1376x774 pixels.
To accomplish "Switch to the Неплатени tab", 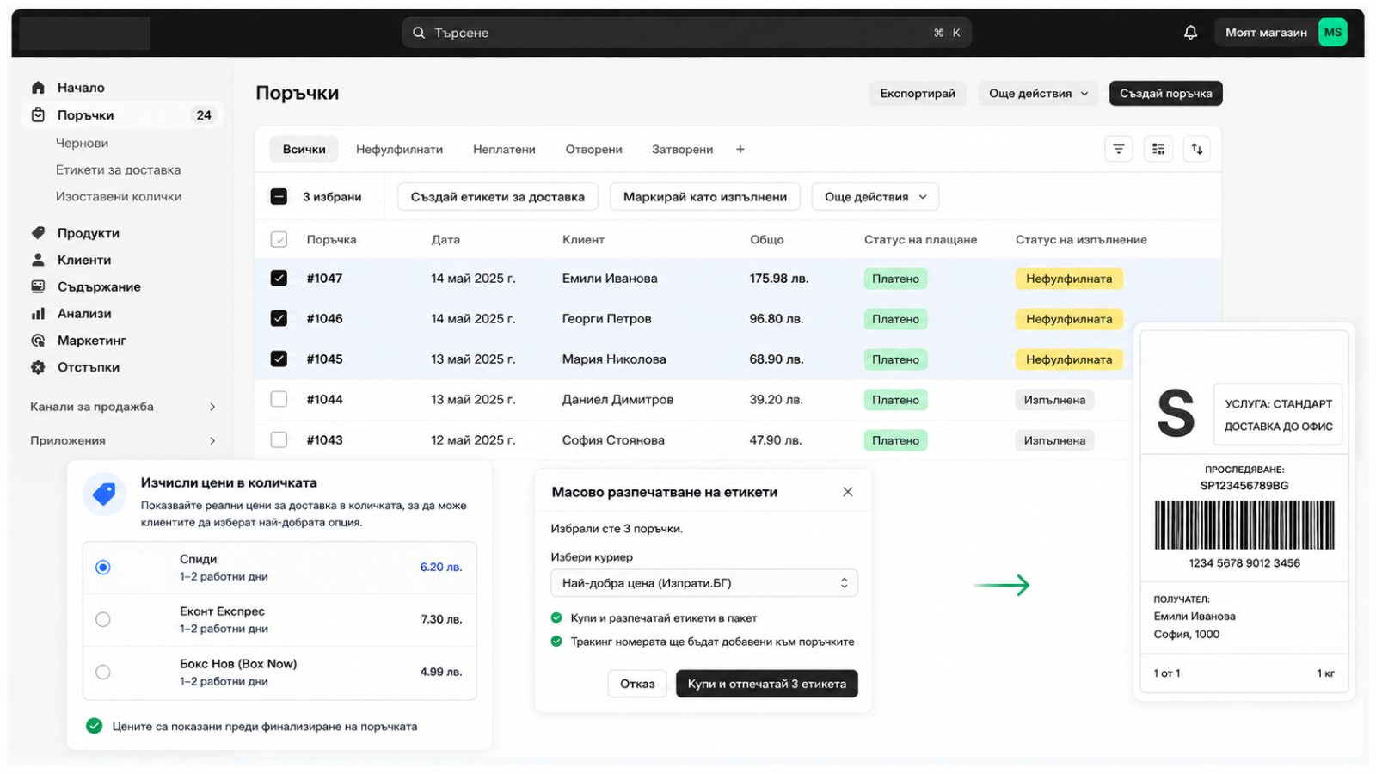I will tap(504, 150).
